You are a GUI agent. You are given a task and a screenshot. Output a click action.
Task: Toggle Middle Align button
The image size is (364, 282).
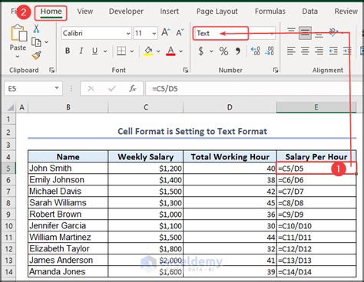305,33
